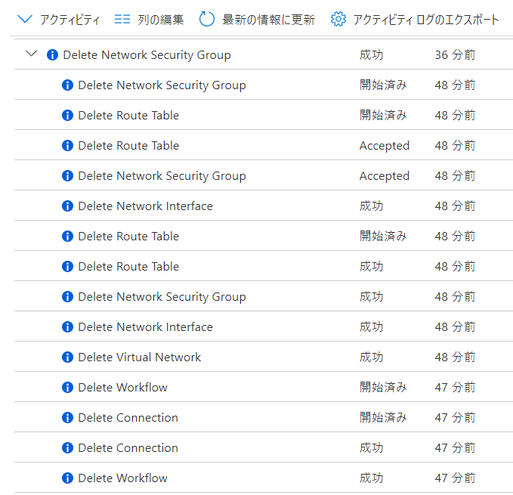Click info icon next to first Delete Workflow
This screenshot has width=513, height=495.
67,388
